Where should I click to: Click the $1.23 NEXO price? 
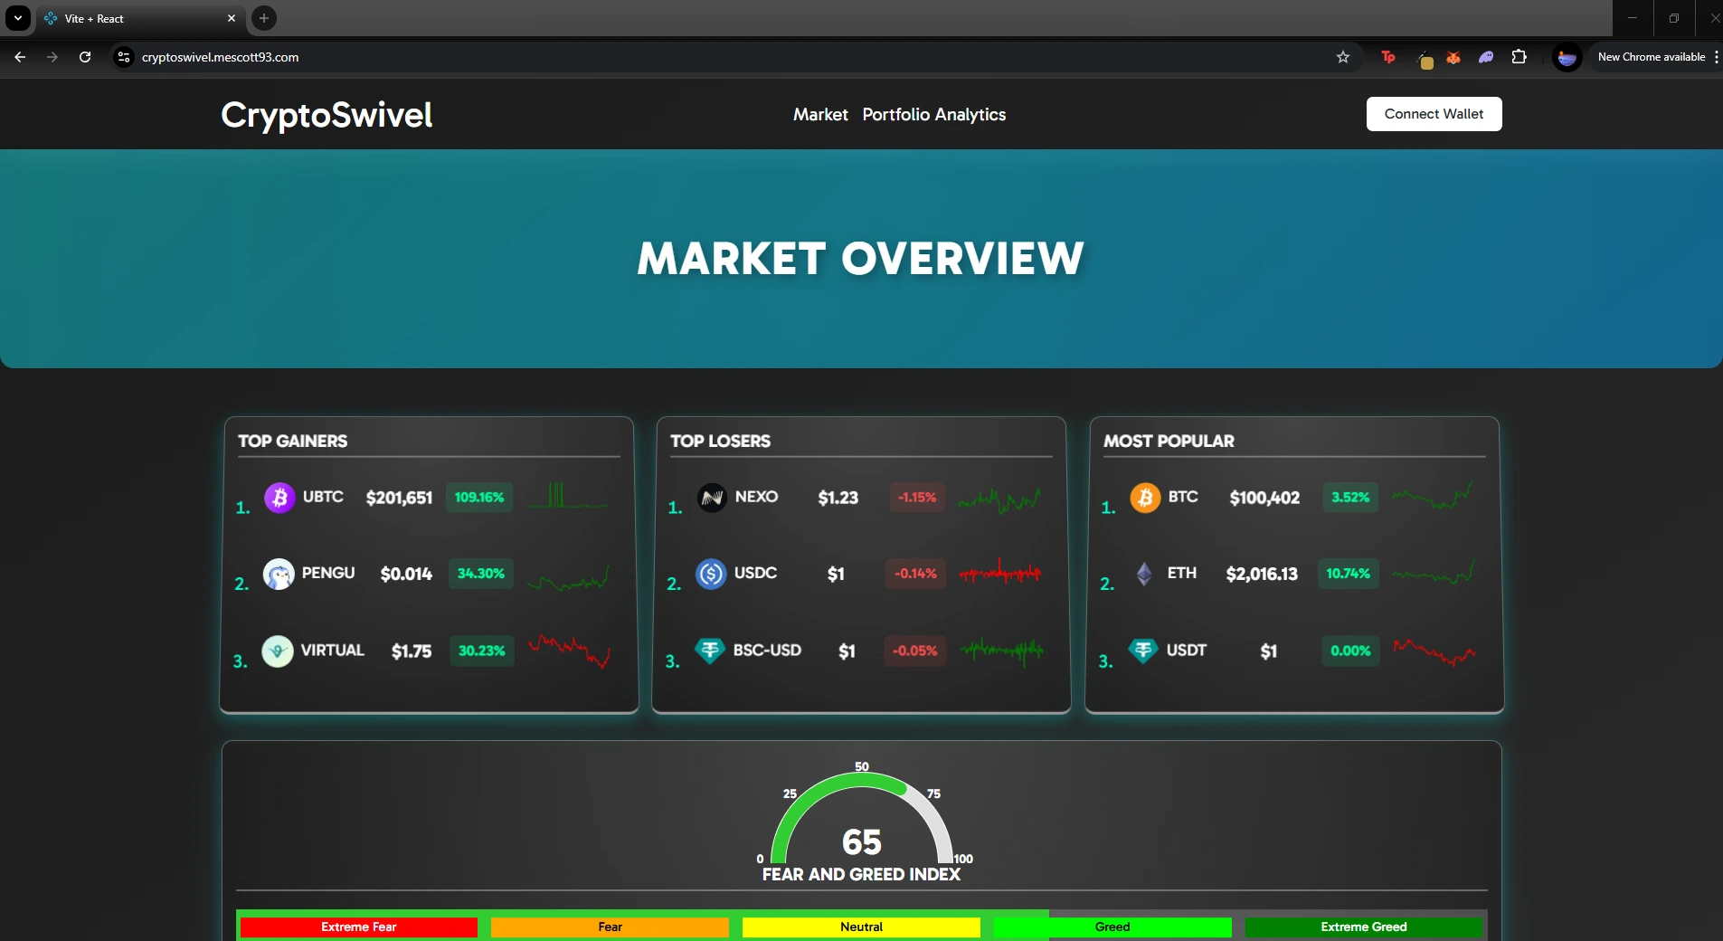click(x=838, y=498)
